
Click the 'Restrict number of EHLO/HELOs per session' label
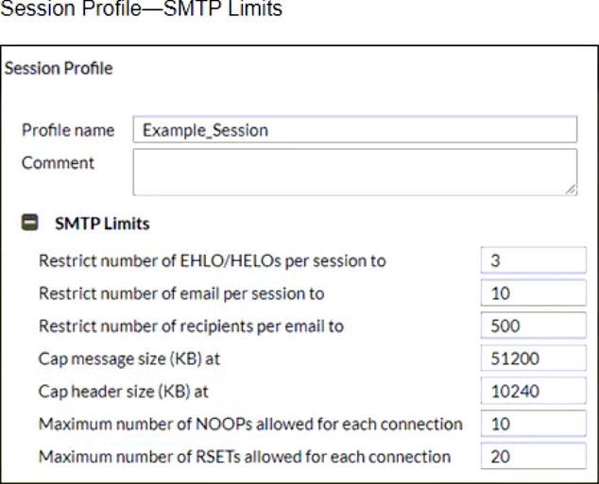[x=213, y=261]
